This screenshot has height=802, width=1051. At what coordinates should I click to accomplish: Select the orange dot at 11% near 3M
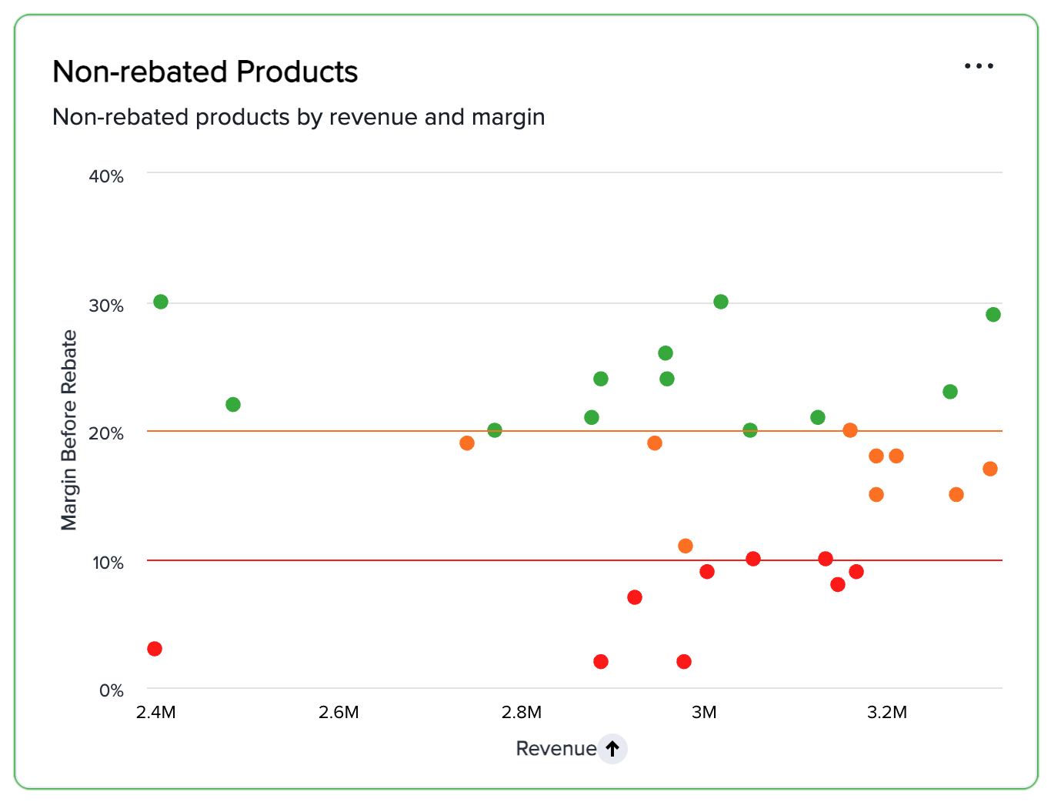[x=686, y=546]
